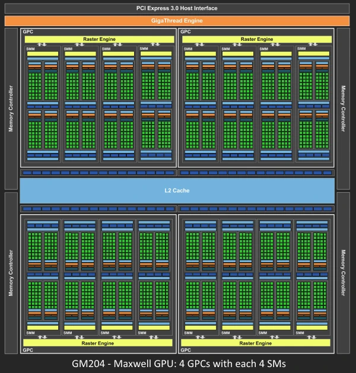Click the L2 Cache block
356x373 pixels.
[x=177, y=191]
